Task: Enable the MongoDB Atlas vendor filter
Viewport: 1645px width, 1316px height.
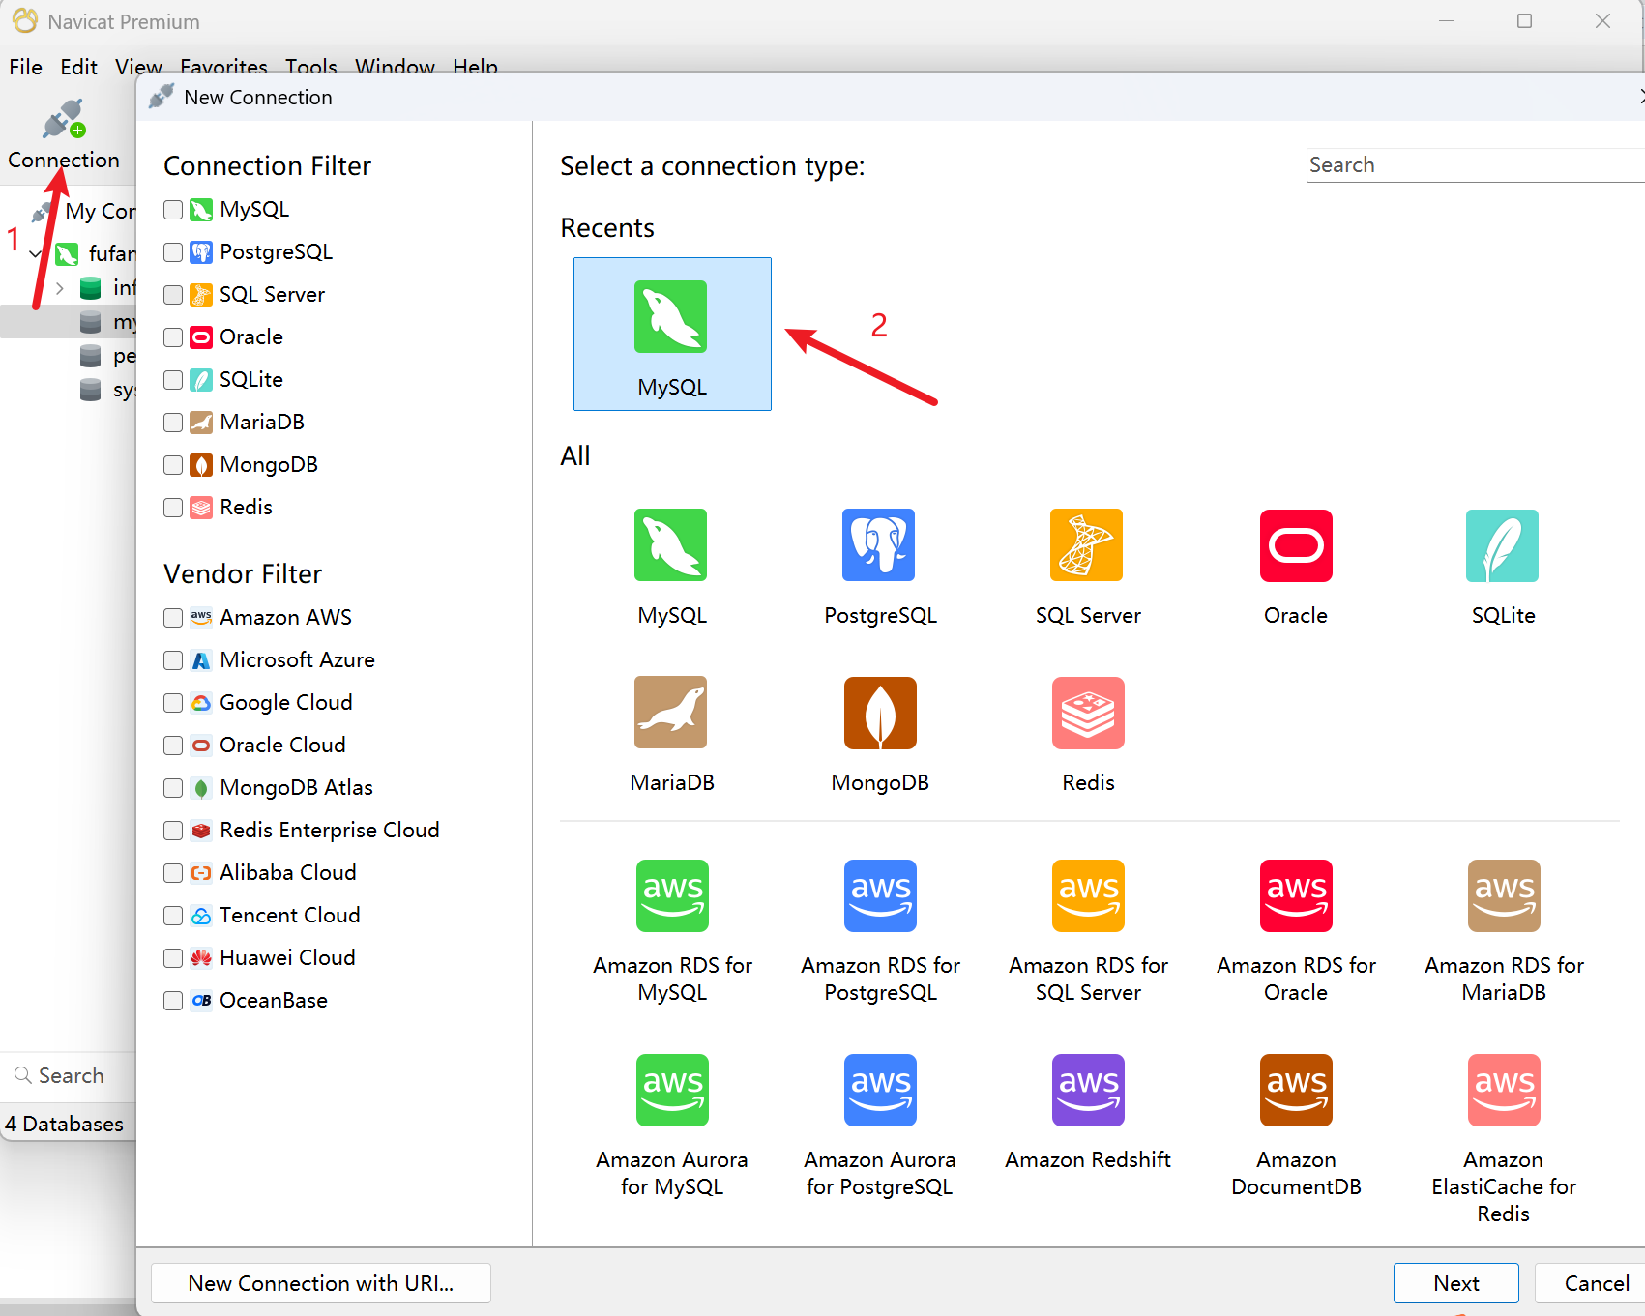Action: click(173, 788)
